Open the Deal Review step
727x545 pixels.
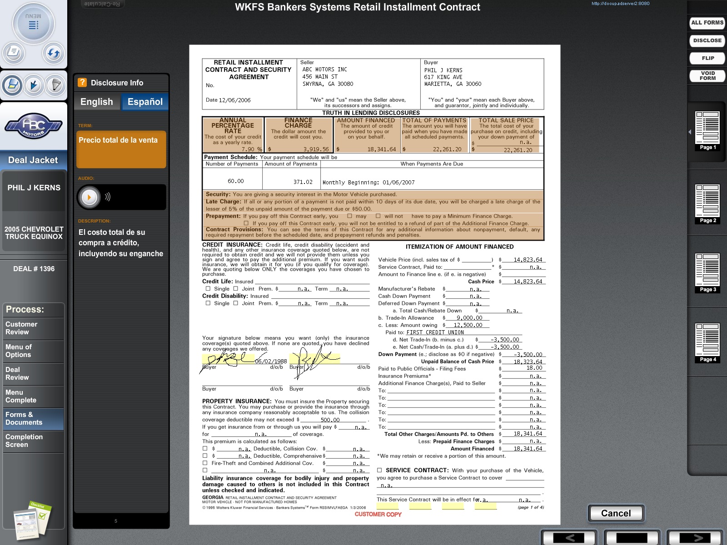(33, 374)
